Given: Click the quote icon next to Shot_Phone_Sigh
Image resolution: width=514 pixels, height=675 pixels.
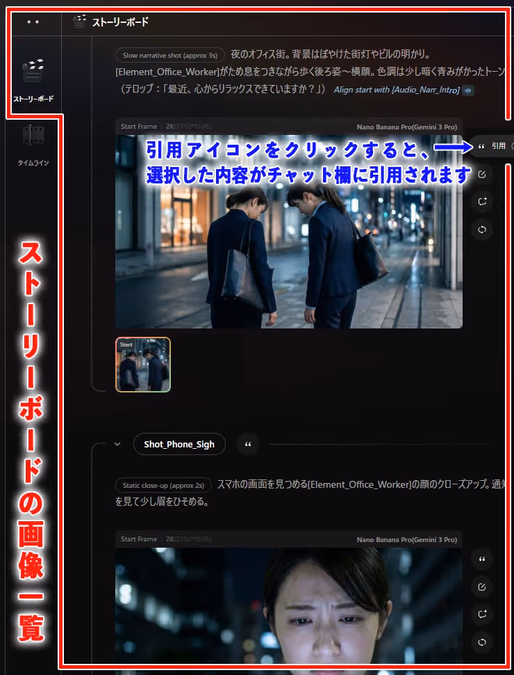Looking at the screenshot, I should [x=248, y=444].
